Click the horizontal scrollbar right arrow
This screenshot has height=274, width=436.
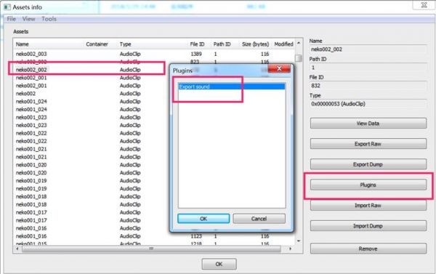[x=291, y=249]
